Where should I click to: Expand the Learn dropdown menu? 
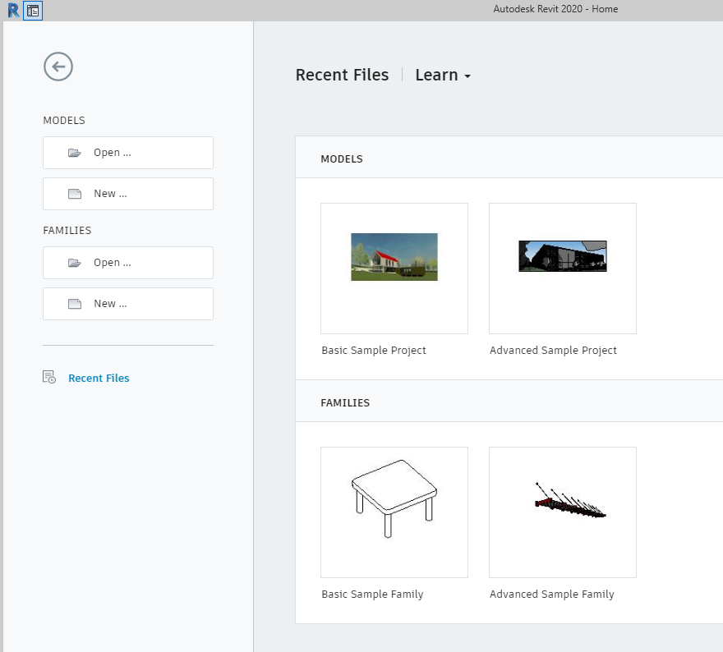[443, 75]
